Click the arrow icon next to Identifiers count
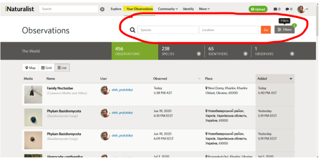The image size is (320, 165). pos(245,54)
